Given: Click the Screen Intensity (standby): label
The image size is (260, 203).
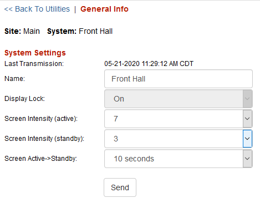Looking at the screenshot, I should pyautogui.click(x=44, y=139).
